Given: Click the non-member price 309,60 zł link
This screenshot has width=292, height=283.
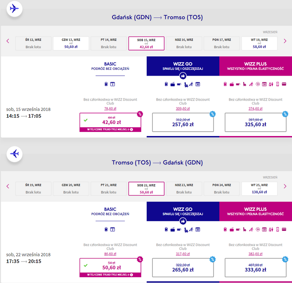Looking at the screenshot, I should click(183, 109).
